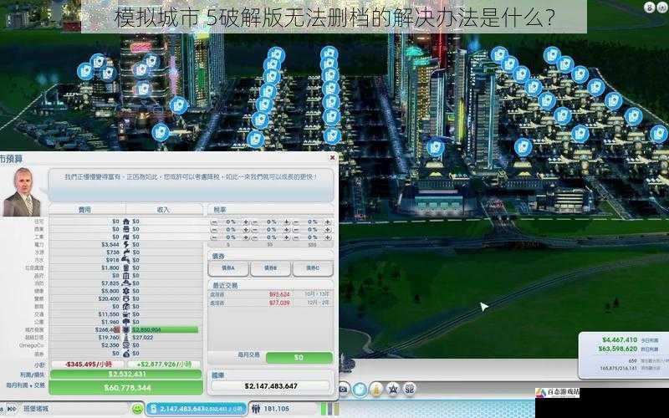The width and height of the screenshot is (669, 418).
Task: Open the expenses column tab
Action: (87, 210)
